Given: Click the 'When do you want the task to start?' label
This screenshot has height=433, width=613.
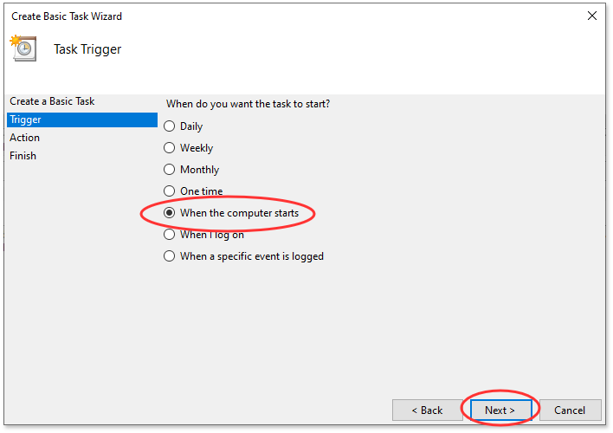Looking at the screenshot, I should [x=248, y=104].
